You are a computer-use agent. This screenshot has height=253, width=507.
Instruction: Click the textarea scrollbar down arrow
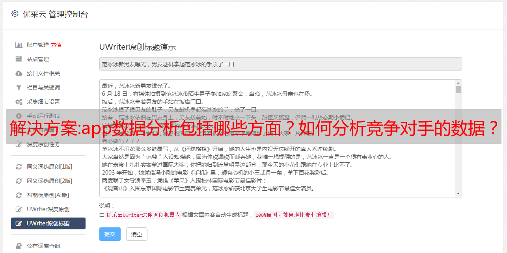click(458, 193)
